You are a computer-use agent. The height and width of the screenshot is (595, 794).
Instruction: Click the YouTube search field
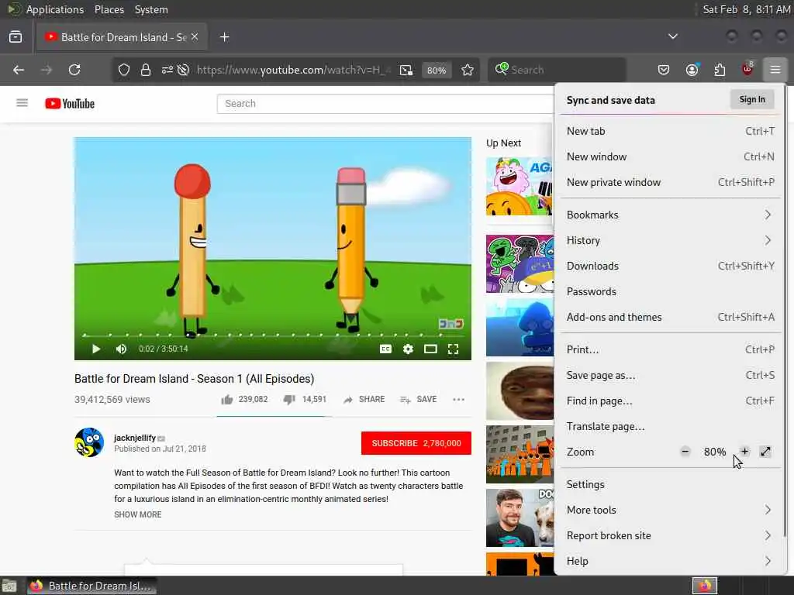(x=385, y=104)
